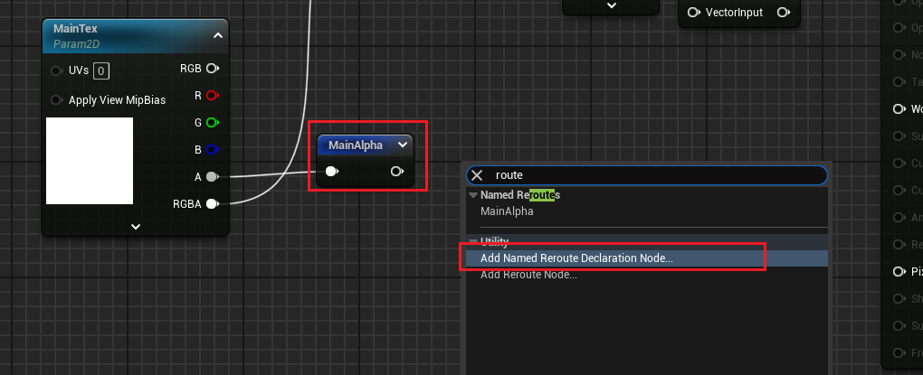Choose Add Reroute Node entry
Image resolution: width=923 pixels, height=375 pixels.
pos(528,275)
